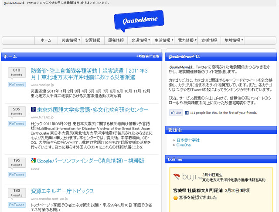Click the orange 無事を確認できました status icon
The height and width of the screenshot is (212, 279).
tap(175, 198)
